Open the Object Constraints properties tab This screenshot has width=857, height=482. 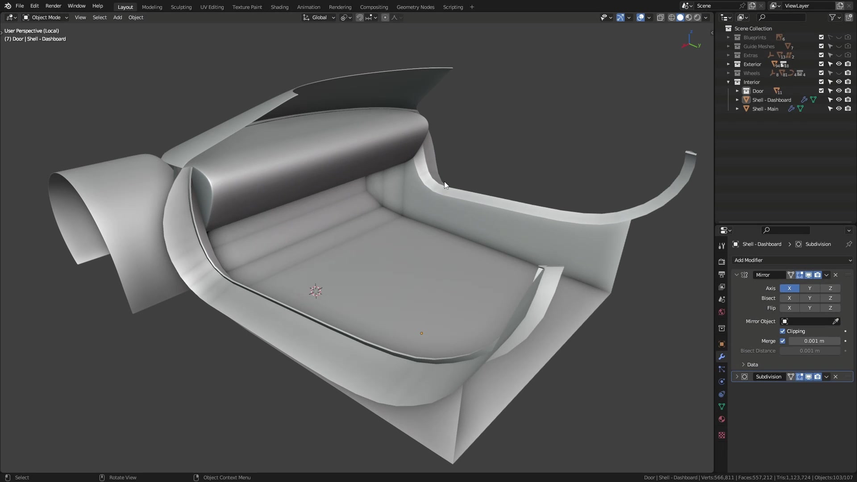click(x=722, y=394)
